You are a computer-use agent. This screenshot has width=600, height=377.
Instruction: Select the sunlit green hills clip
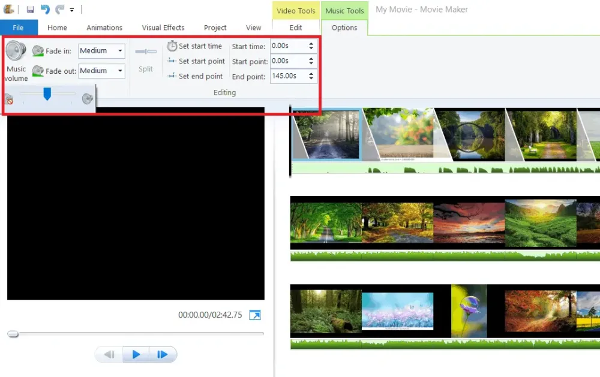tap(541, 223)
